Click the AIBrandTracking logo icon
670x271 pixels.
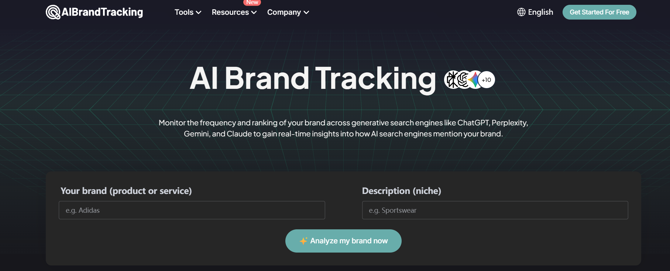pos(53,12)
